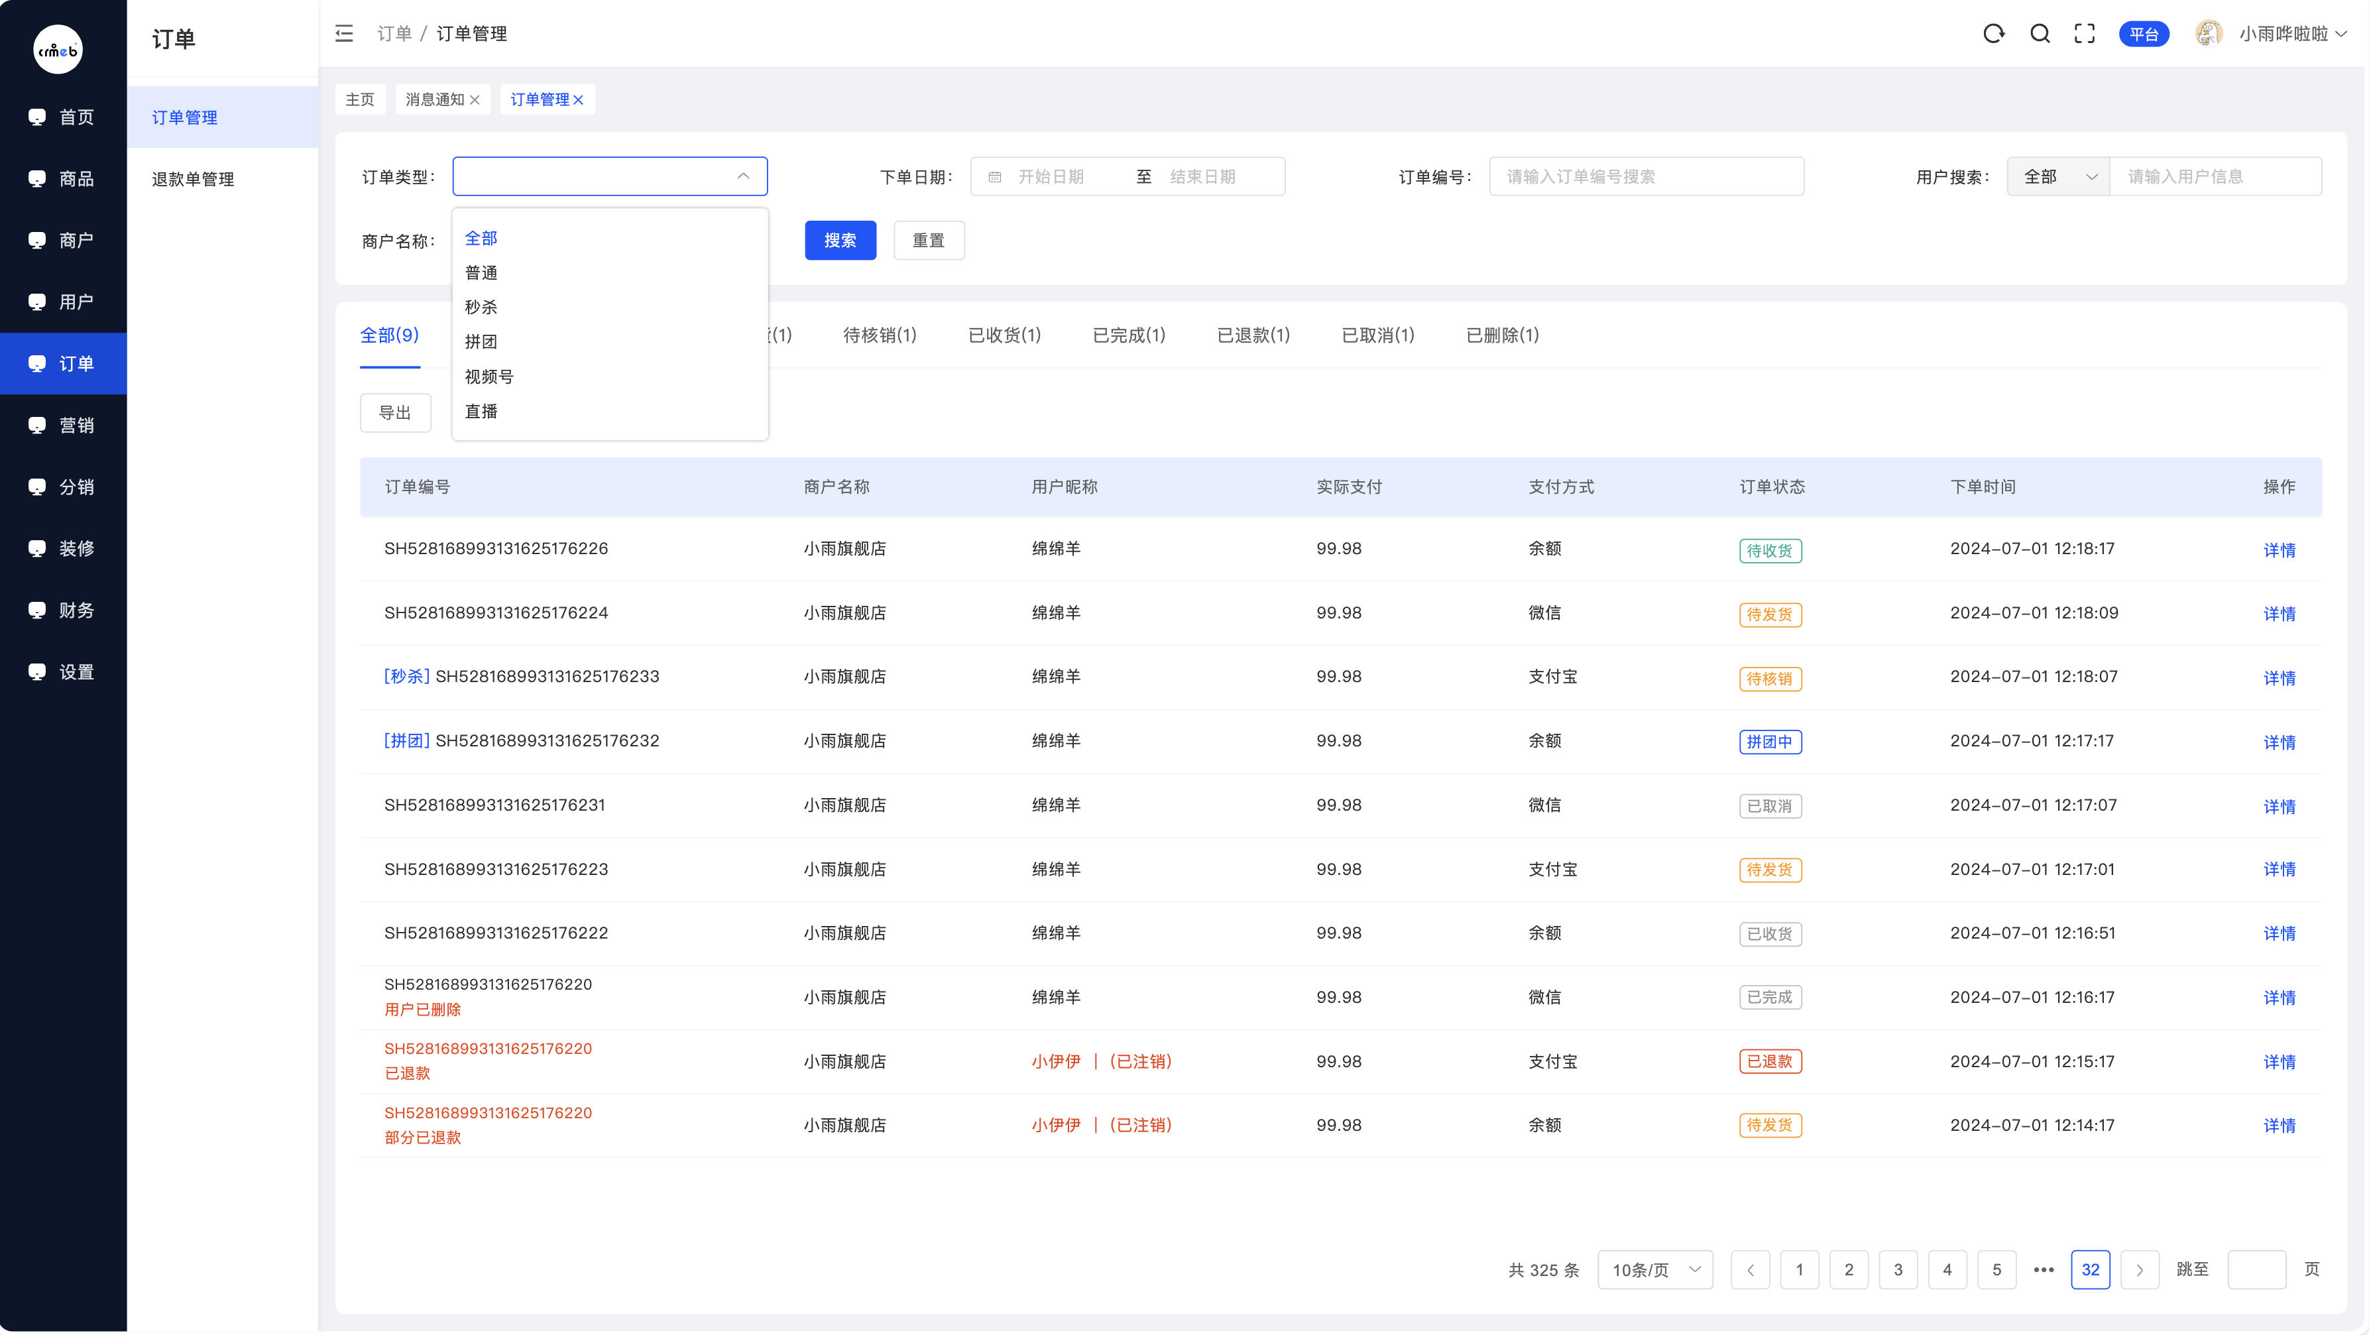The image size is (2369, 1335).
Task: Switch to the 已退款(1) tab
Action: point(1253,335)
